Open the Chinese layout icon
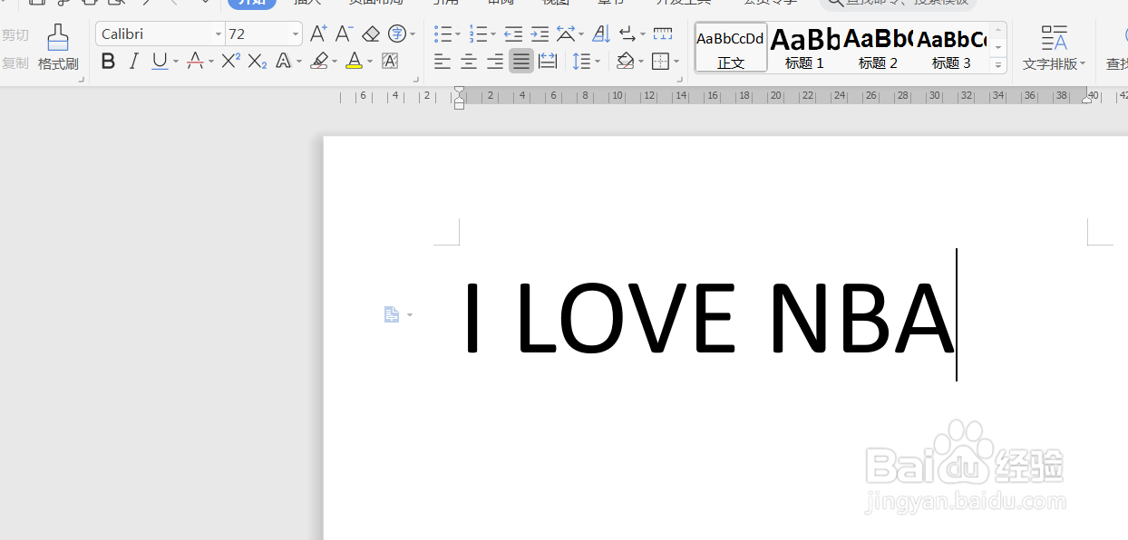This screenshot has width=1128, height=540. point(566,34)
